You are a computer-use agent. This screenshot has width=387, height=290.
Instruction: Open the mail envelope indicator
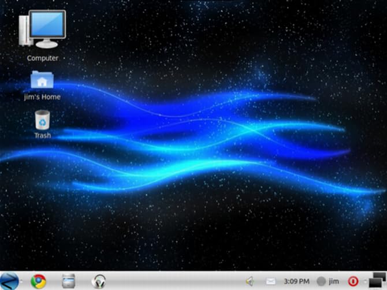click(270, 281)
